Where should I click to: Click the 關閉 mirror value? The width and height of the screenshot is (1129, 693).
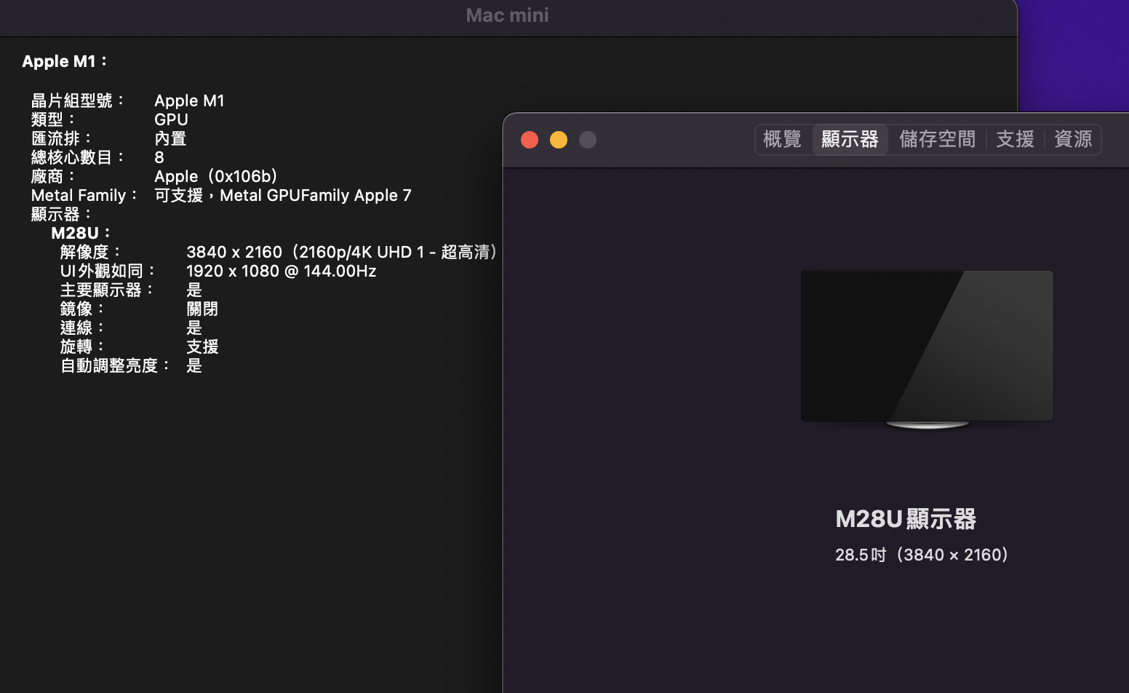(202, 309)
